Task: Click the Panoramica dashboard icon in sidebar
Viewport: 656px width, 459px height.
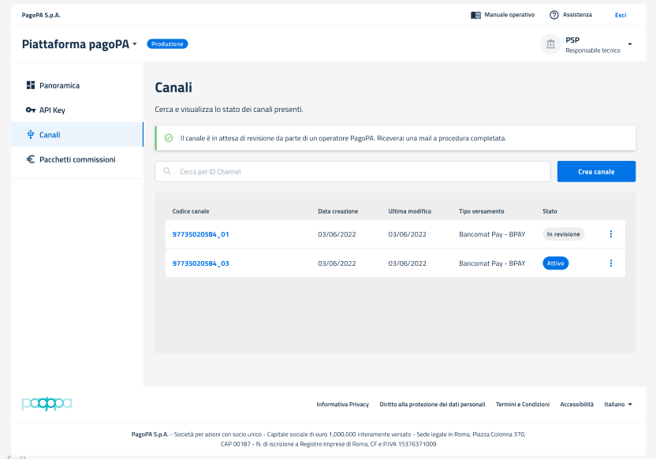Action: 31,85
